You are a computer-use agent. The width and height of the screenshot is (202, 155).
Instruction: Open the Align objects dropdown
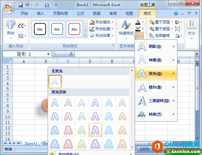pos(179,22)
